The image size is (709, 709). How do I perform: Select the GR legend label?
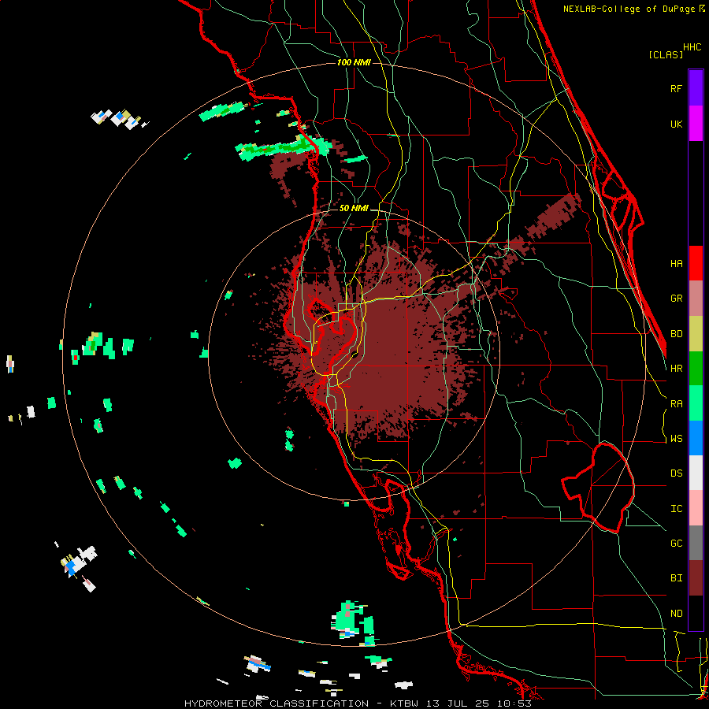(x=676, y=299)
